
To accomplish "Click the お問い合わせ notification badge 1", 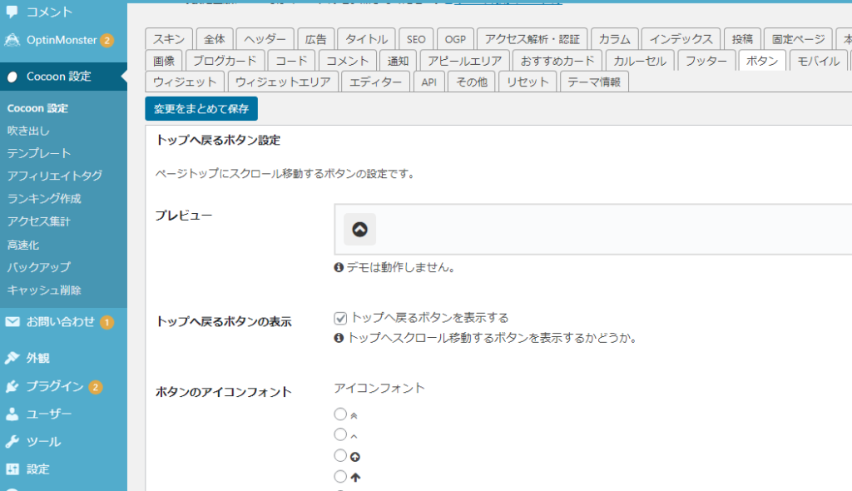I will [106, 322].
